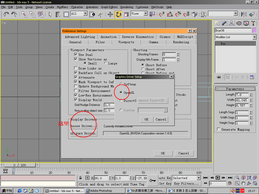Click the Ghosting Frames spinner arrows
Viewport: 259px width, 194px height.
(178, 54)
